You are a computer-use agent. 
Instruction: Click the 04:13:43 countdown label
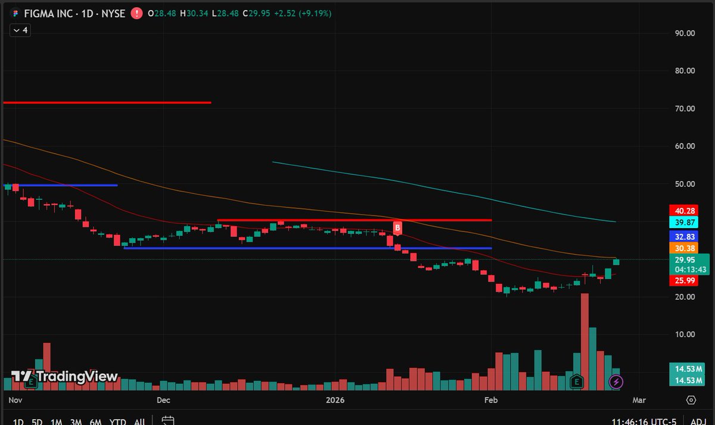coord(691,270)
